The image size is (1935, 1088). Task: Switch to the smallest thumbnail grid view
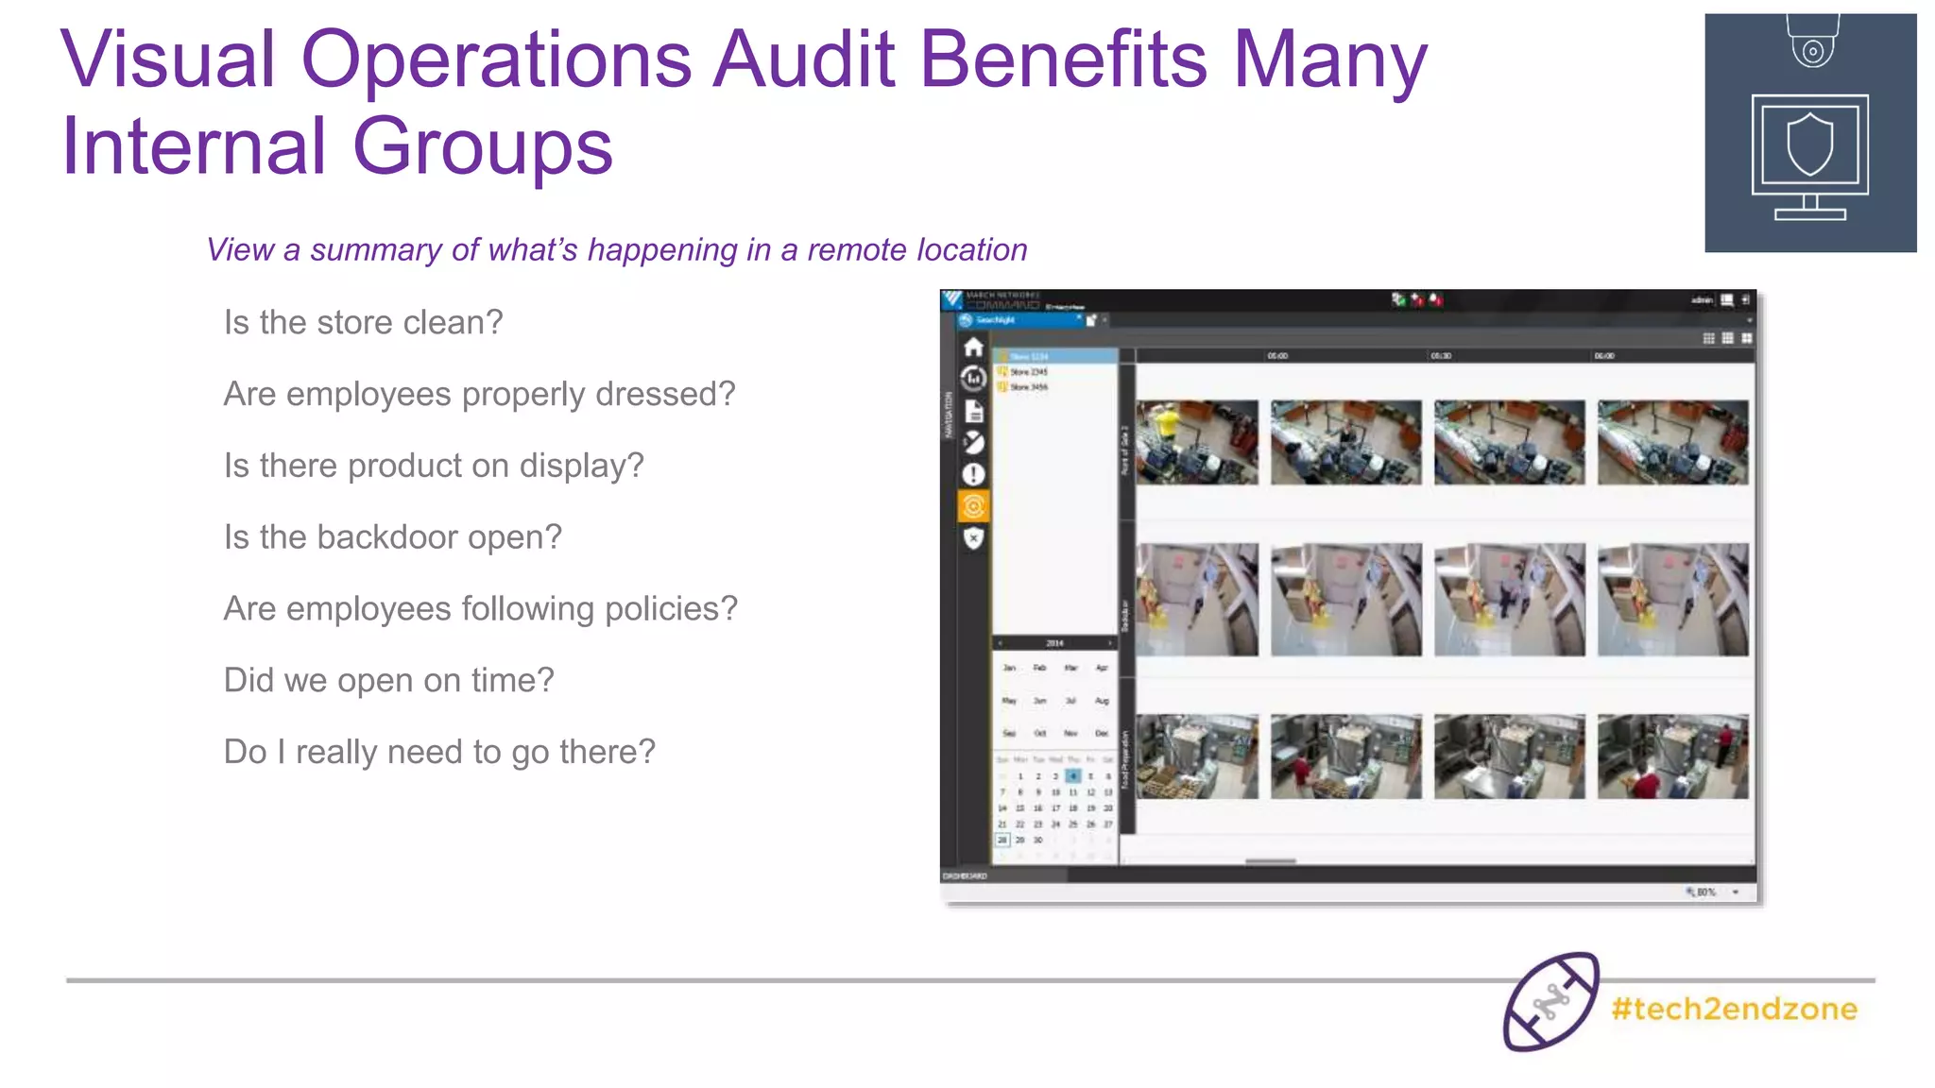click(1709, 338)
